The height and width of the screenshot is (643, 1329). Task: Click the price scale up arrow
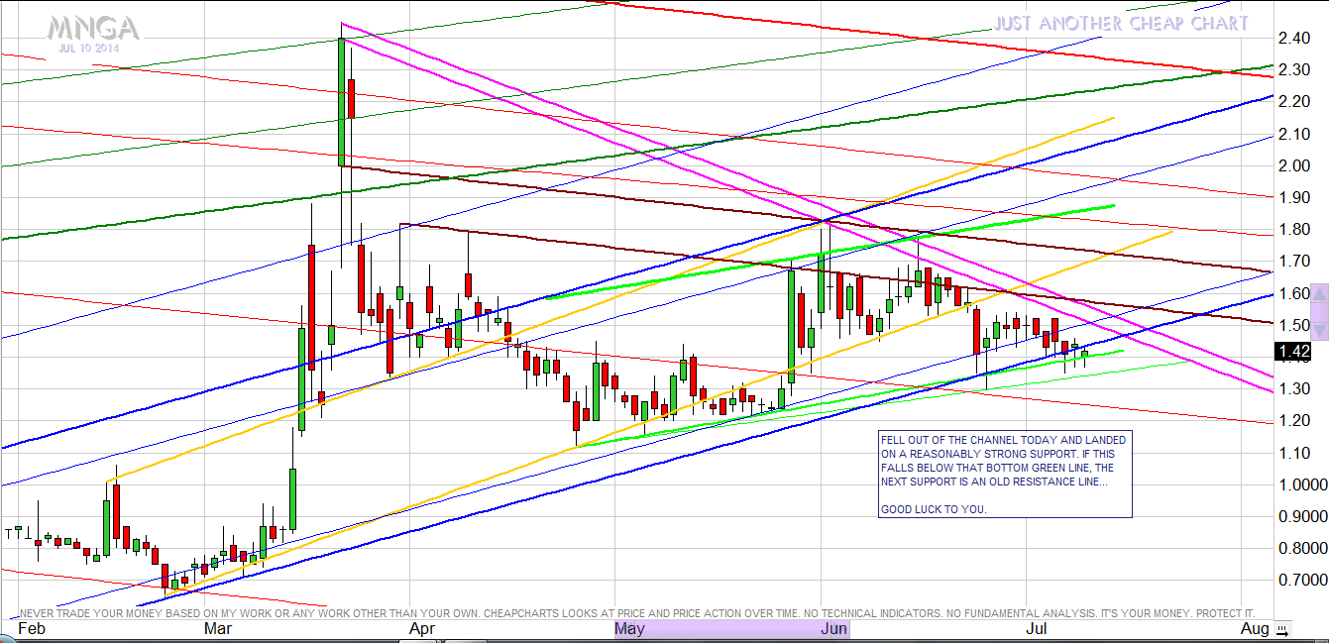1319,294
